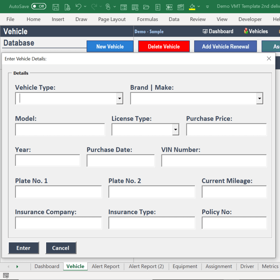Image resolution: width=280 pixels, height=280 pixels.
Task: Click inside the VIN Number field
Action: (x=214, y=161)
